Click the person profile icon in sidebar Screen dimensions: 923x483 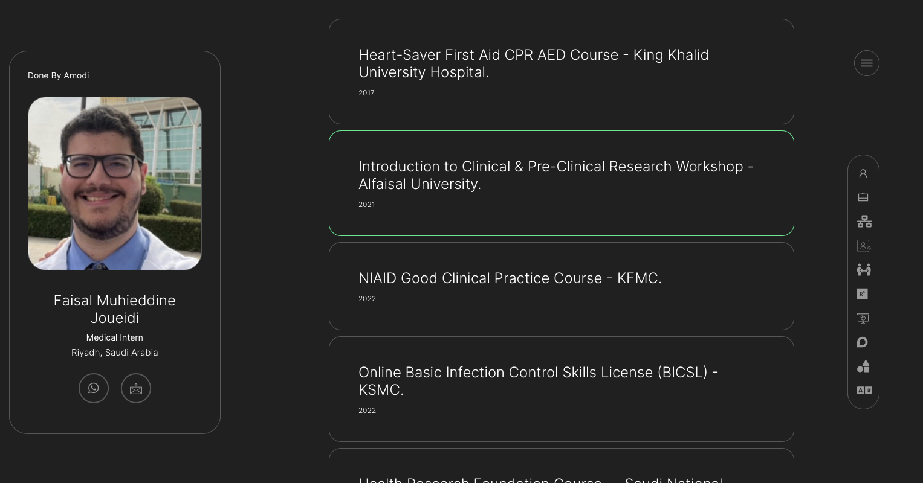[863, 173]
